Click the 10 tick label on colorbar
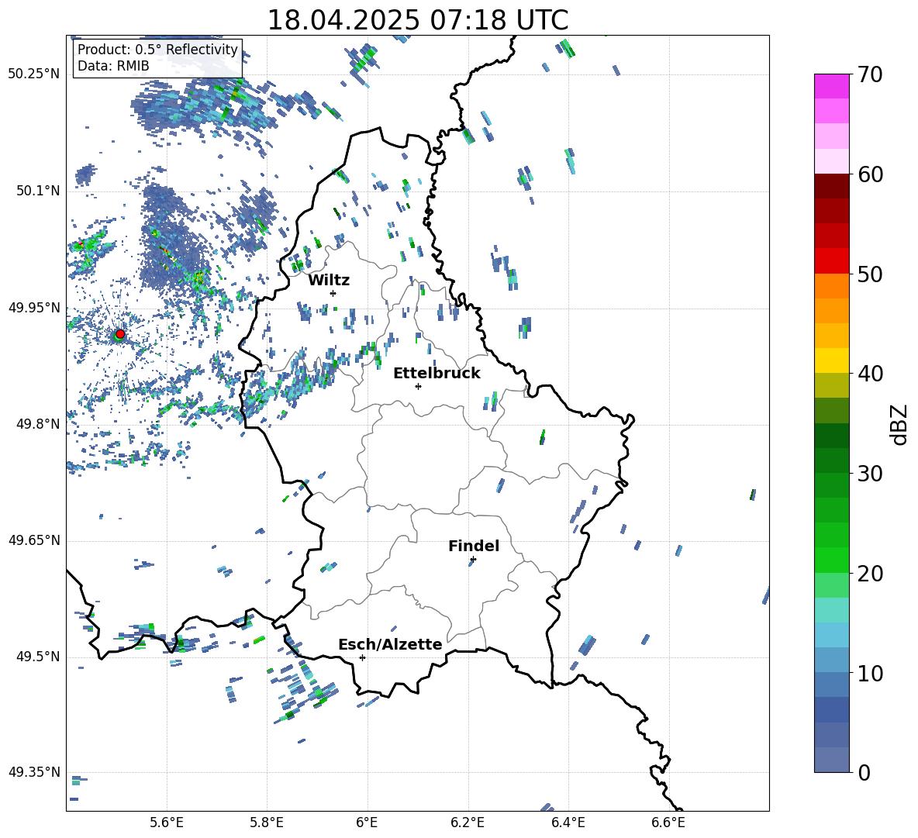Image resolution: width=918 pixels, height=838 pixels. pos(870,673)
